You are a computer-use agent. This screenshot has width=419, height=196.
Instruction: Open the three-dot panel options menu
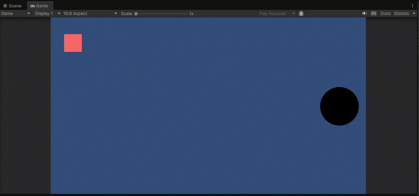(x=412, y=6)
